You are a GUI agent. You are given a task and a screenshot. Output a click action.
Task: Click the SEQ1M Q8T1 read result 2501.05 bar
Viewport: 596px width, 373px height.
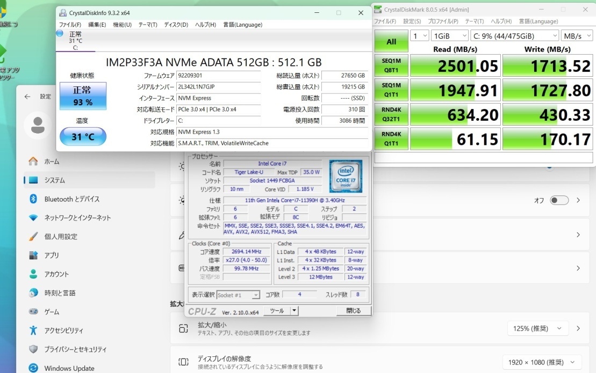455,65
